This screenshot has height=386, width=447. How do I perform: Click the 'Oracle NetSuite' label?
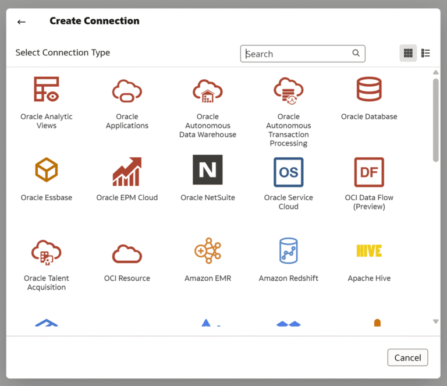coord(208,197)
